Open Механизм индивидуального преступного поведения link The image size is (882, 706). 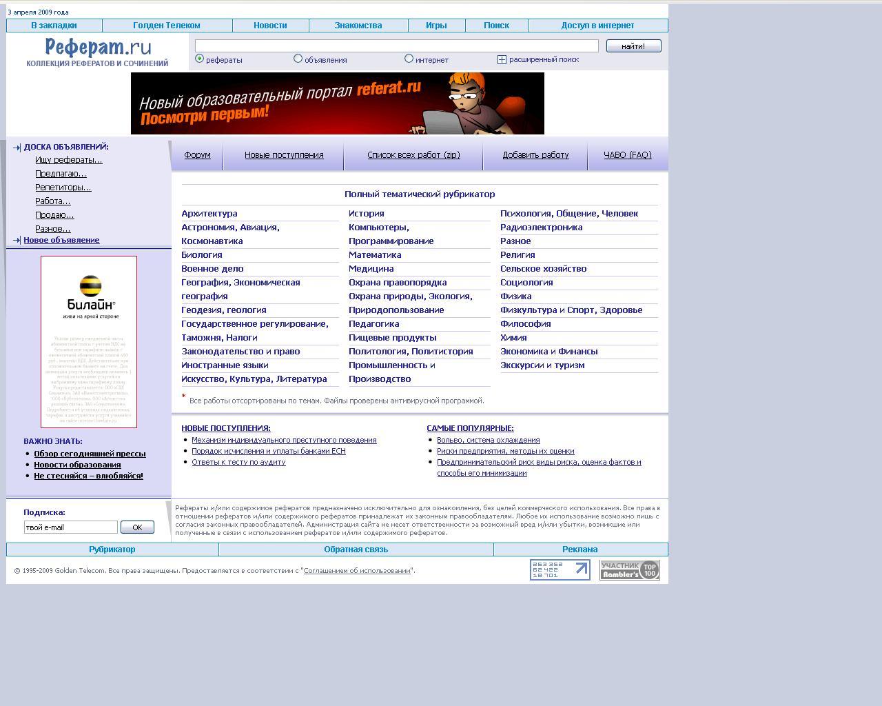point(284,440)
